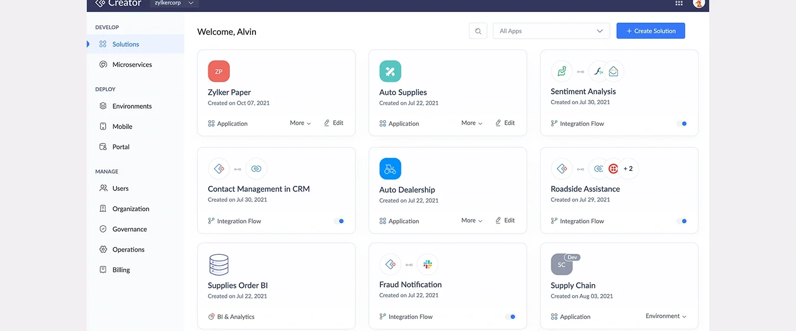Open Environments under Deploy section
This screenshot has height=331, width=796.
coord(132,106)
